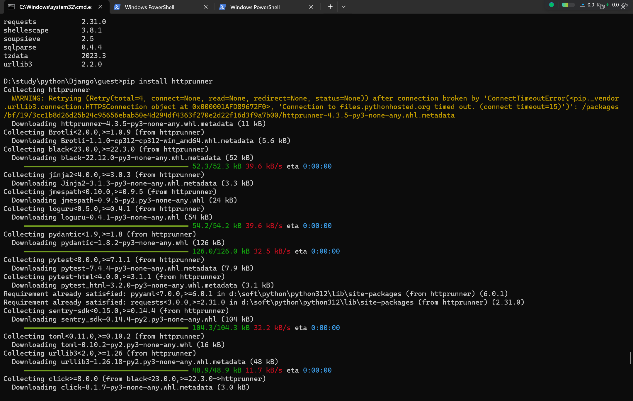The height and width of the screenshot is (401, 633).
Task: Close the cmd.exe tab
Action: 100,7
